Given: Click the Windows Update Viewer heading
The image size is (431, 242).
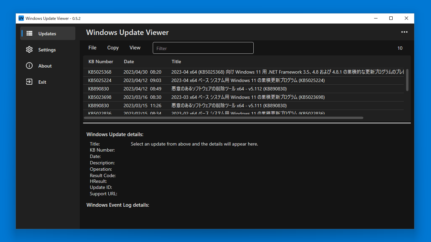Looking at the screenshot, I should coord(128,32).
